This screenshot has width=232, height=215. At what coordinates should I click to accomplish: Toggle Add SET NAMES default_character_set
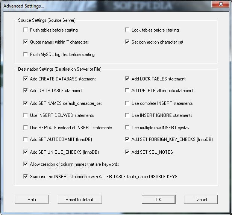pos(26,103)
